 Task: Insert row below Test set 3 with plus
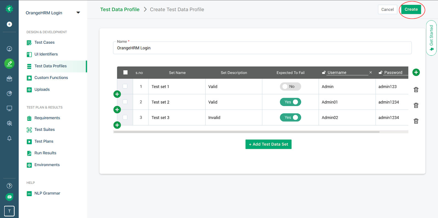(x=117, y=125)
